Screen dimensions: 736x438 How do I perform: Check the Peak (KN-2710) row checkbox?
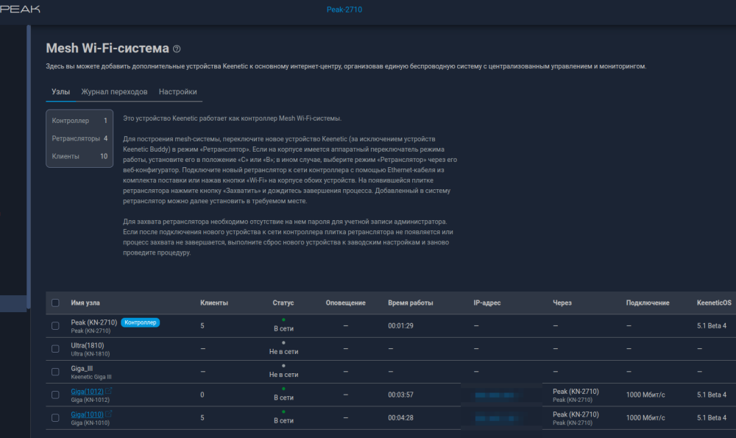point(55,326)
